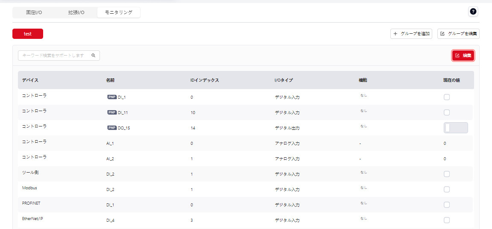Open the 拡張I/O tab
Viewport: 492px width, 229px height.
76,12
